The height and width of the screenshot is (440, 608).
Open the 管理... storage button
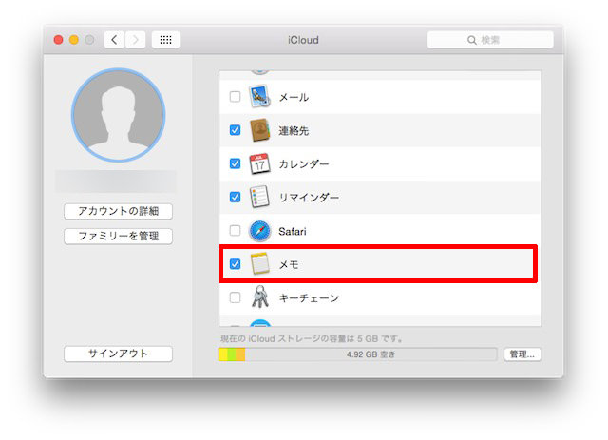click(x=522, y=354)
